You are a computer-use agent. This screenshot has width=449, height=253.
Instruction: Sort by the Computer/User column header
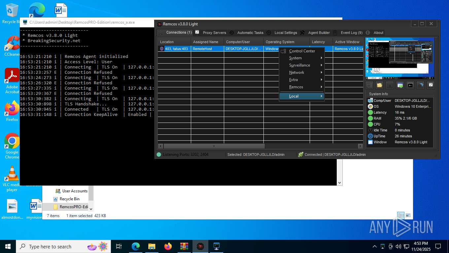click(x=244, y=42)
